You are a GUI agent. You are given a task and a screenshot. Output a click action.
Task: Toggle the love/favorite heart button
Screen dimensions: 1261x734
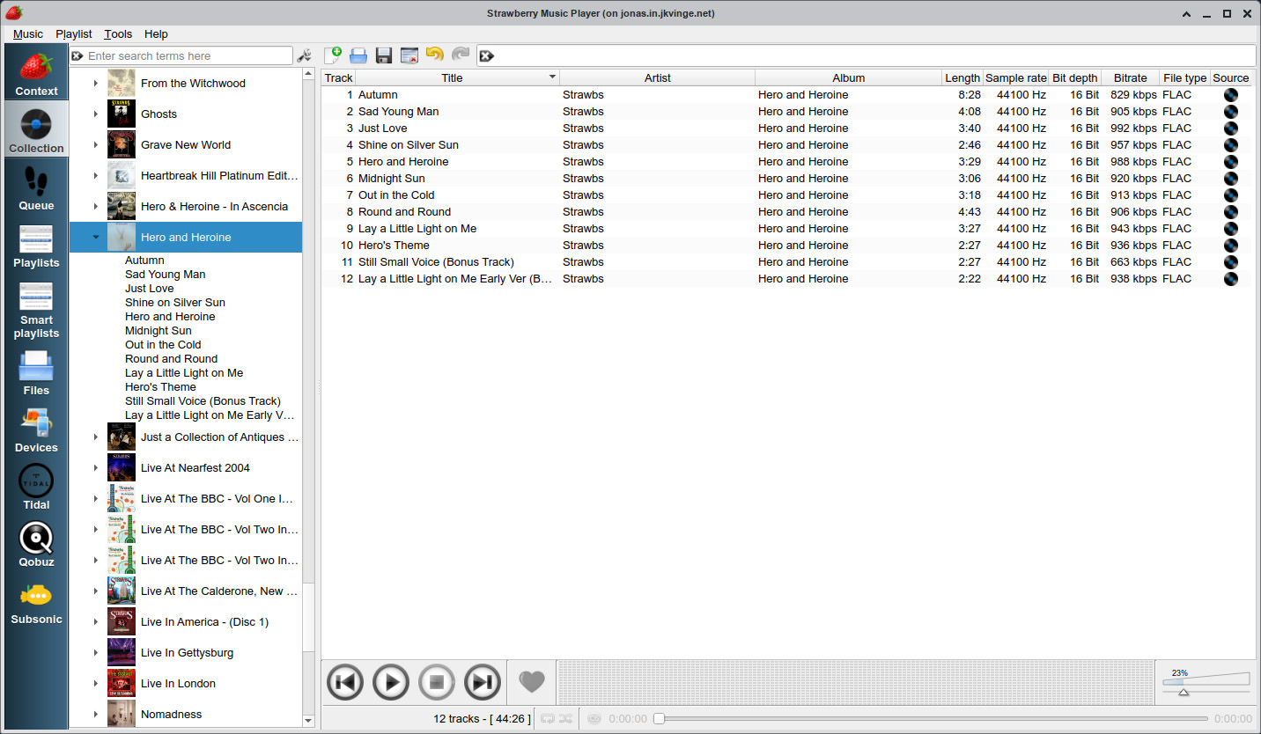point(532,681)
